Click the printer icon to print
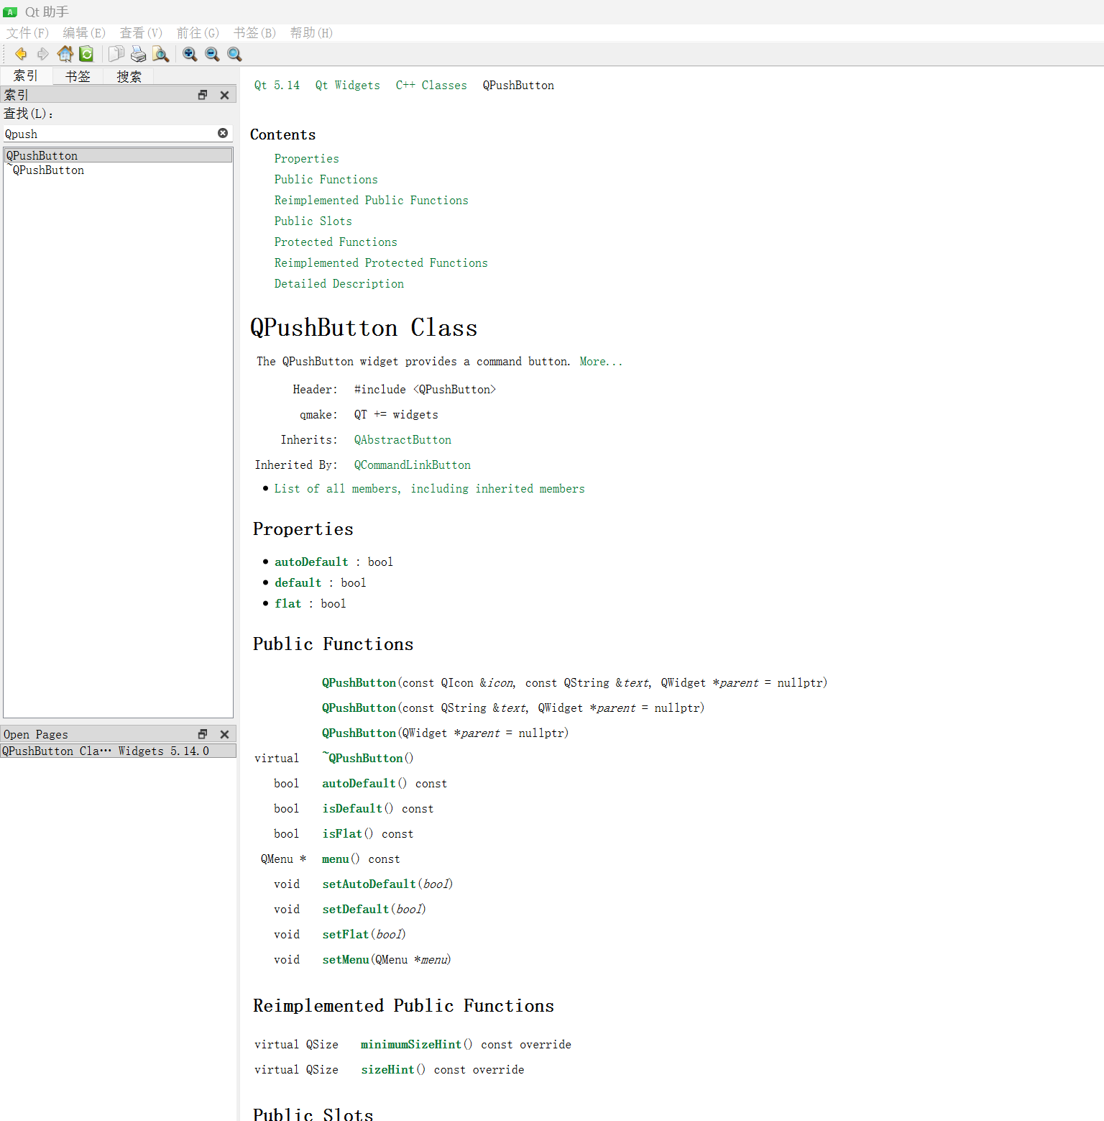 click(x=139, y=54)
